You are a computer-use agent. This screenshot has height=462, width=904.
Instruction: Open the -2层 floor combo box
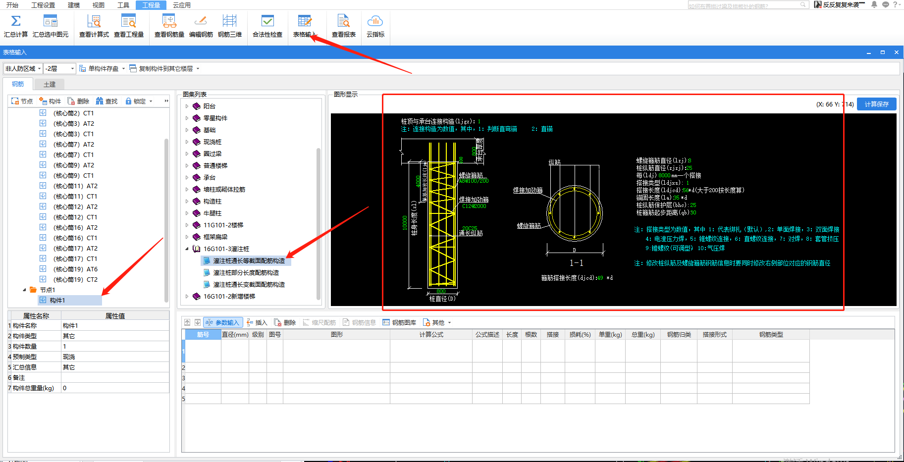pyautogui.click(x=59, y=68)
